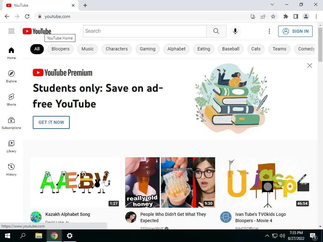Open Explore in sidebar
The width and height of the screenshot is (323, 242).
click(x=11, y=76)
